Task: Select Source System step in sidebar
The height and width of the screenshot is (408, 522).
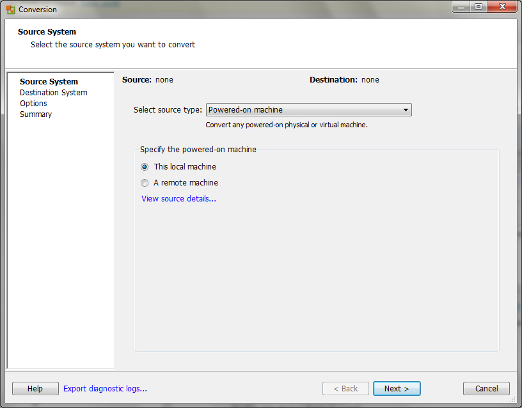Action: point(49,81)
